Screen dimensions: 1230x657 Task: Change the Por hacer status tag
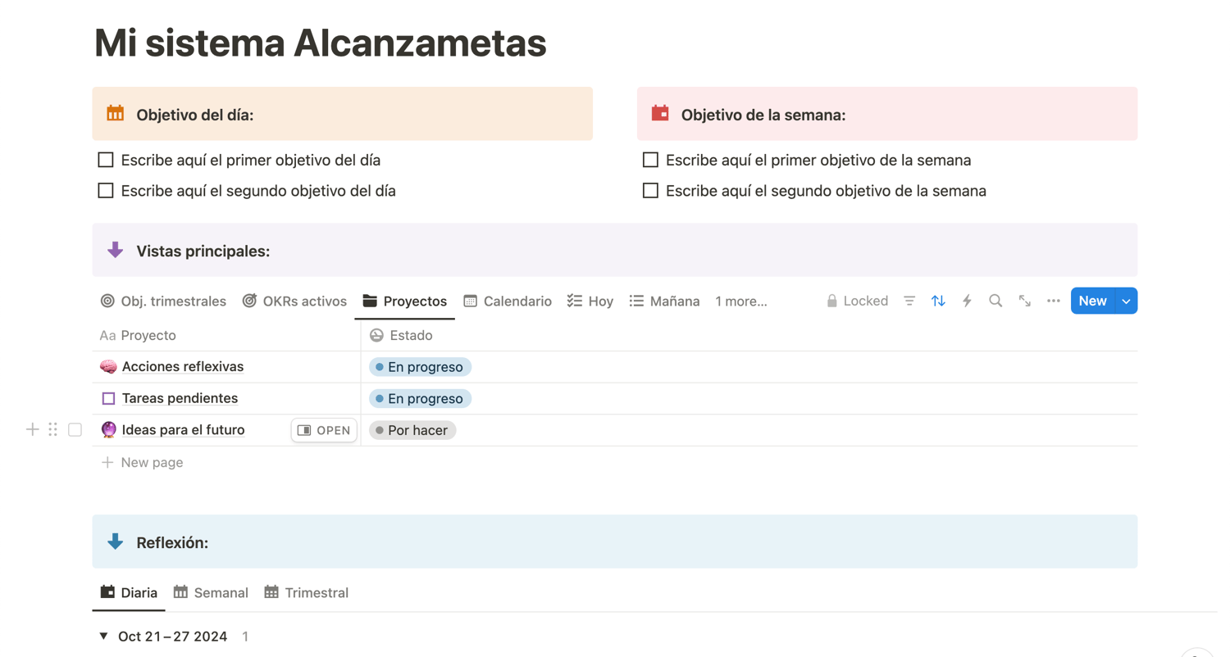[x=412, y=430]
